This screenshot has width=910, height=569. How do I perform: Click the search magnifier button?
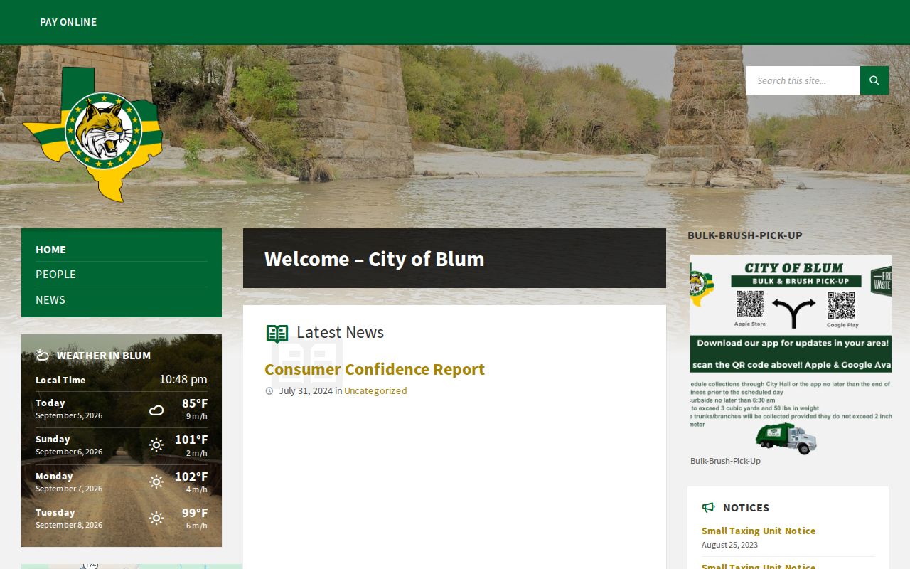874,80
